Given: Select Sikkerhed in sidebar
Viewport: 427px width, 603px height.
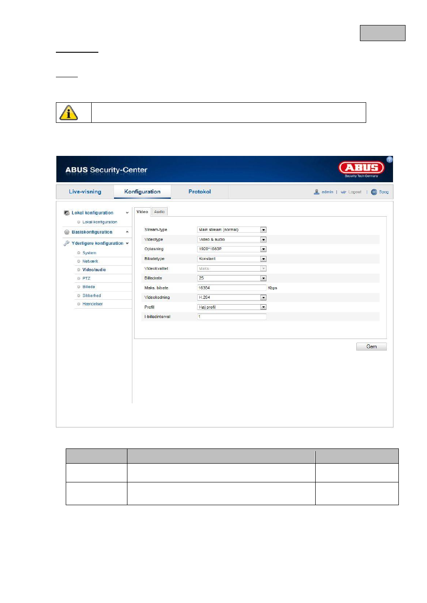Looking at the screenshot, I should (x=92, y=296).
